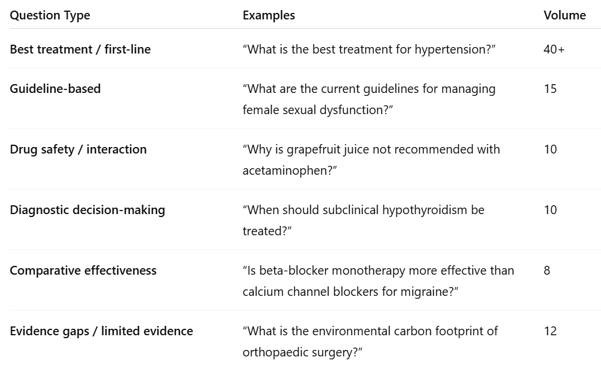The width and height of the screenshot is (601, 367).
Task: Click the hypertension treatment example question
Action: click(x=369, y=49)
